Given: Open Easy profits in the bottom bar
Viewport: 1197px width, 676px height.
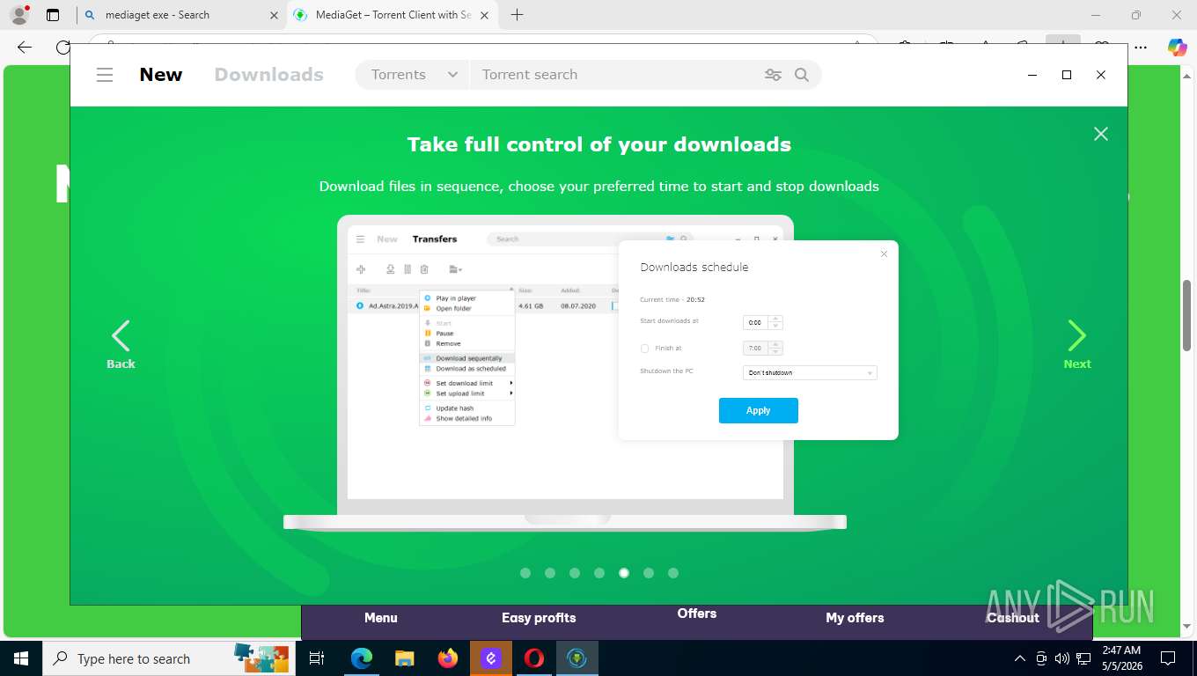Looking at the screenshot, I should (539, 618).
